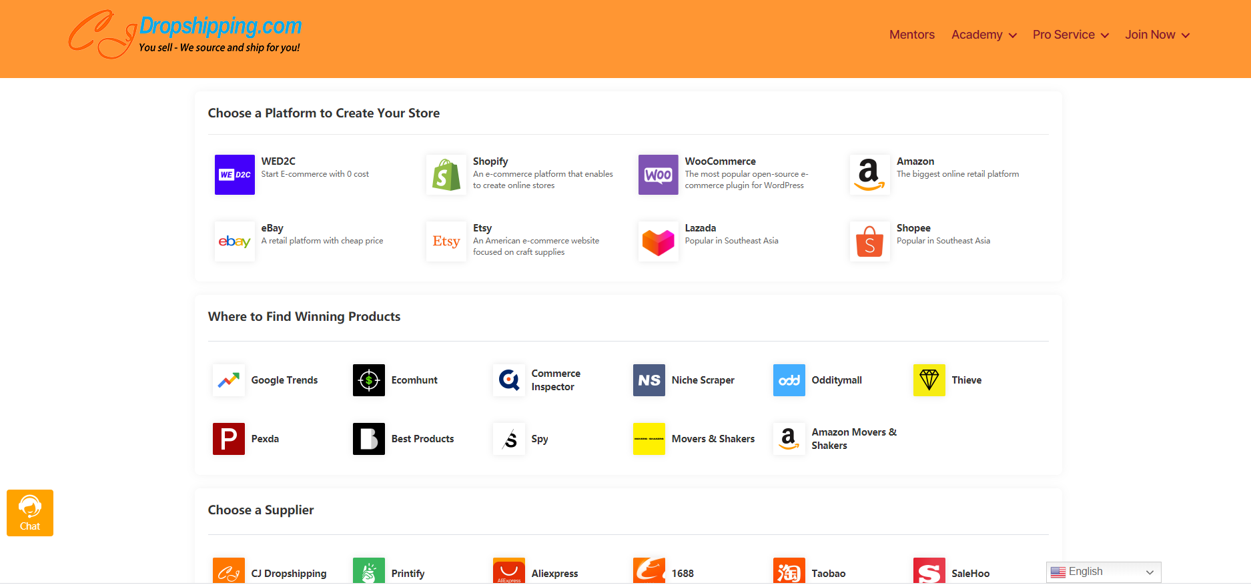1251x585 pixels.
Task: Open the Ecomhunt target icon
Action: tap(368, 380)
